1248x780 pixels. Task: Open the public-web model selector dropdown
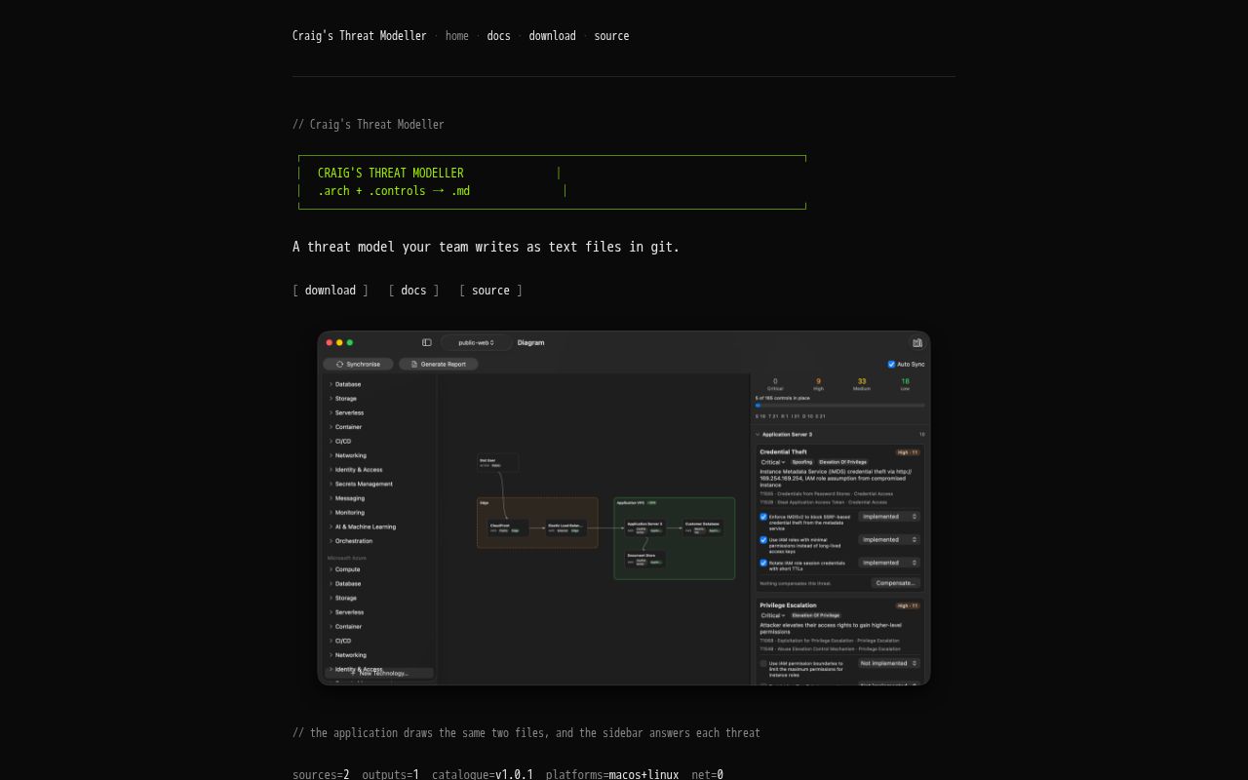(477, 342)
